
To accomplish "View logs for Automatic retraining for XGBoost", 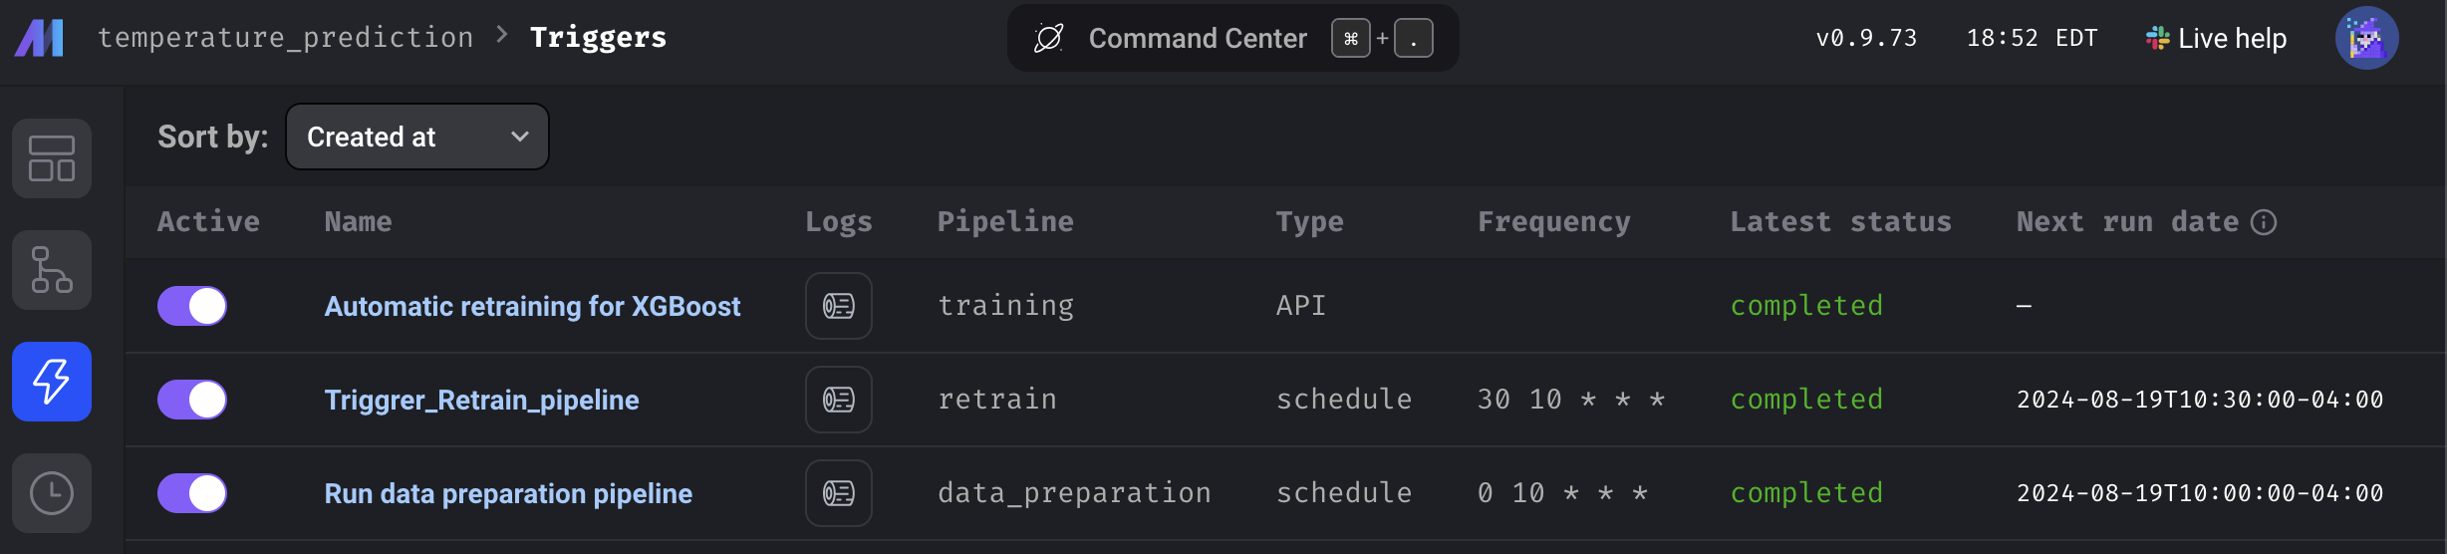I will [838, 306].
